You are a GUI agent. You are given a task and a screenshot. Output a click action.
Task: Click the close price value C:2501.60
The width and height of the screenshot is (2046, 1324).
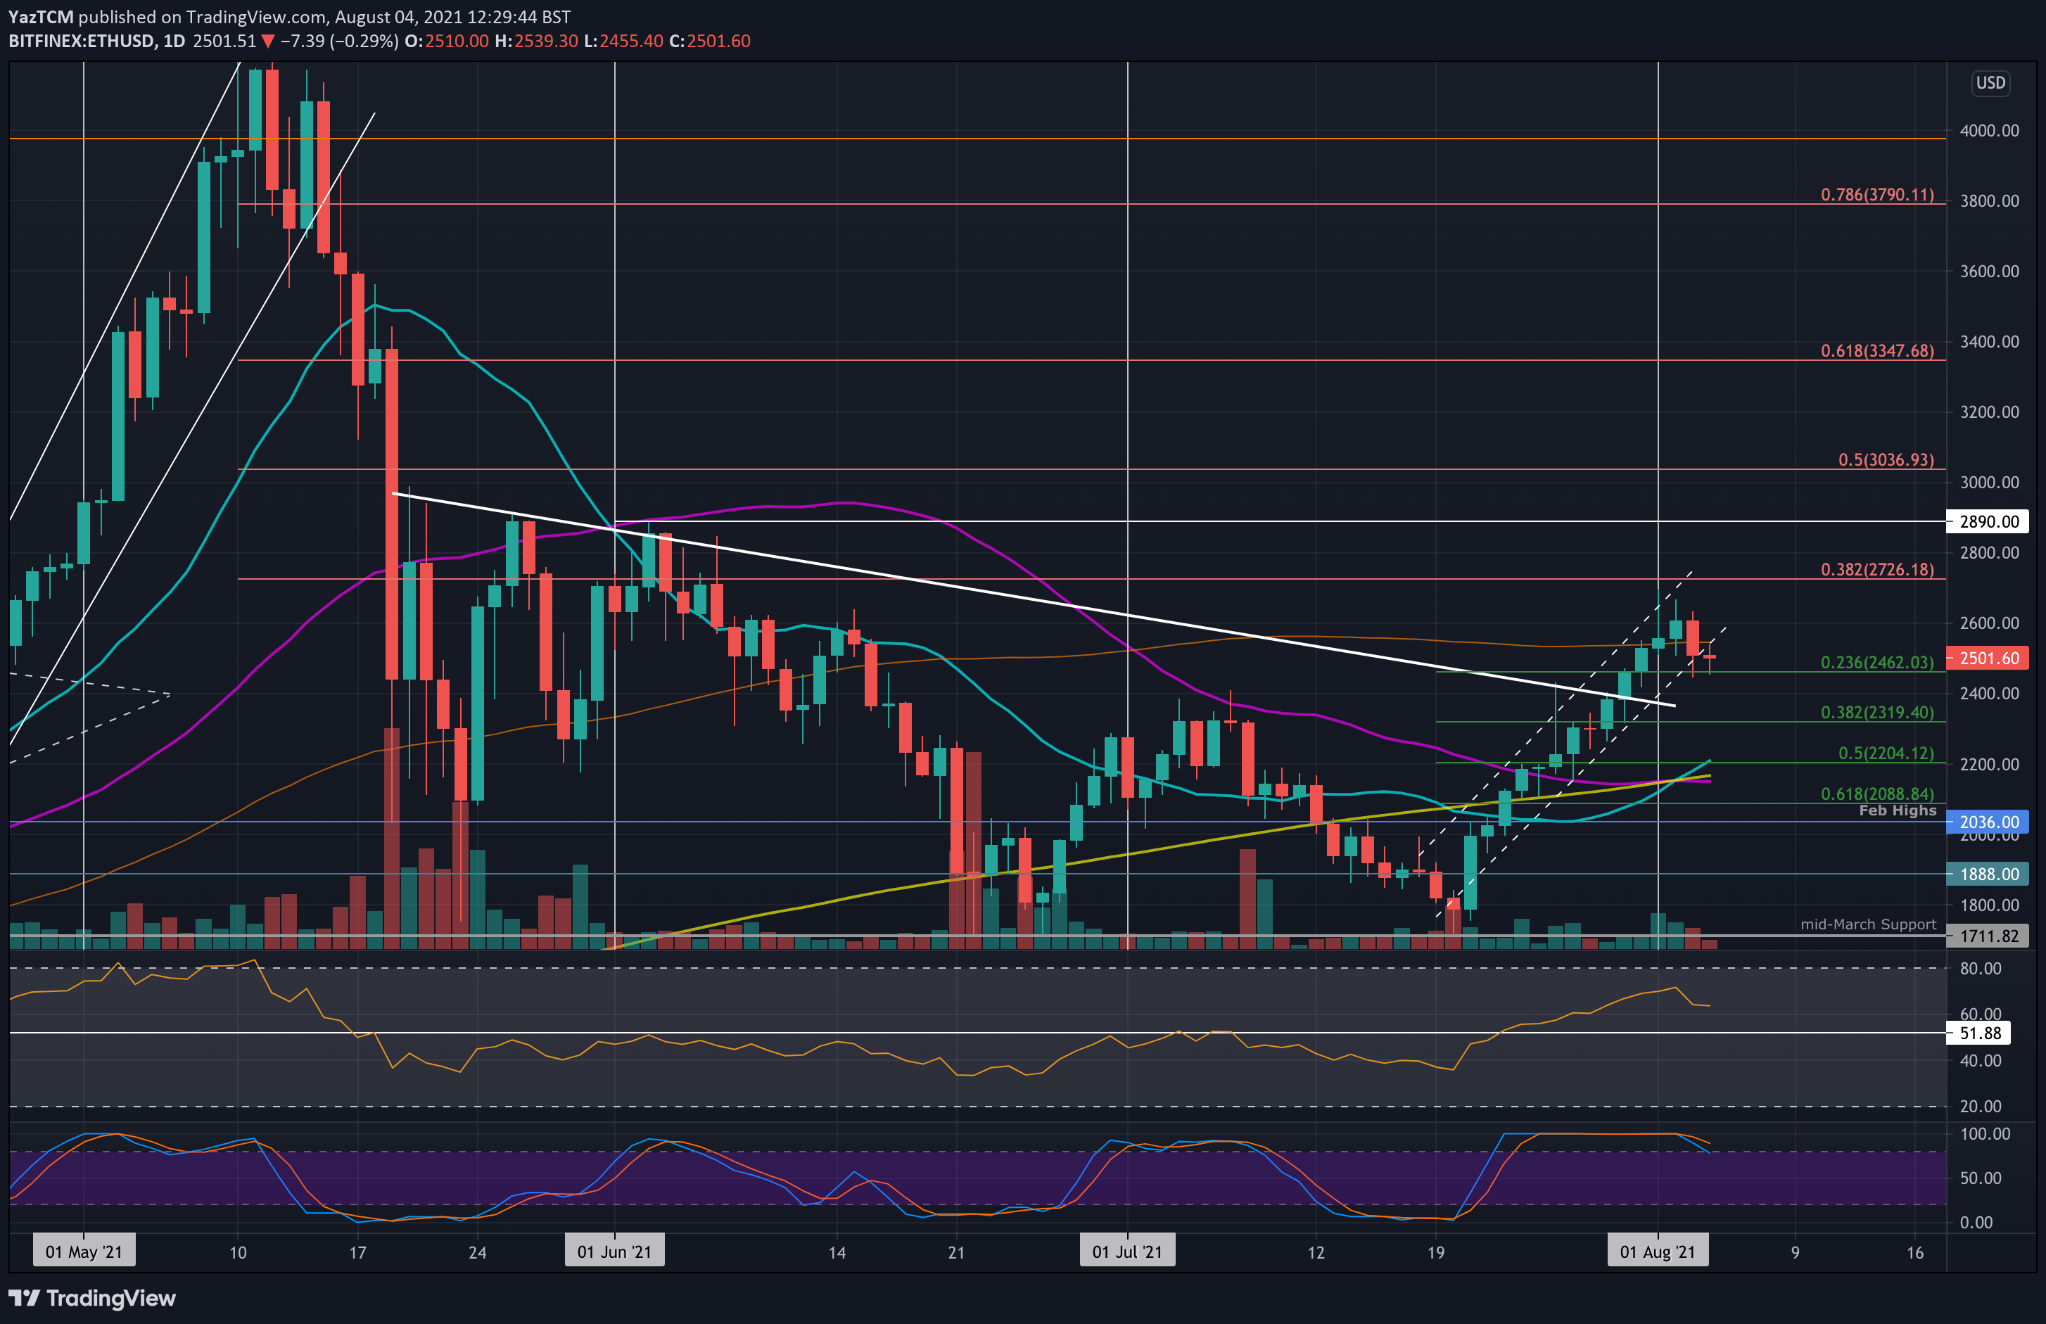(x=709, y=40)
